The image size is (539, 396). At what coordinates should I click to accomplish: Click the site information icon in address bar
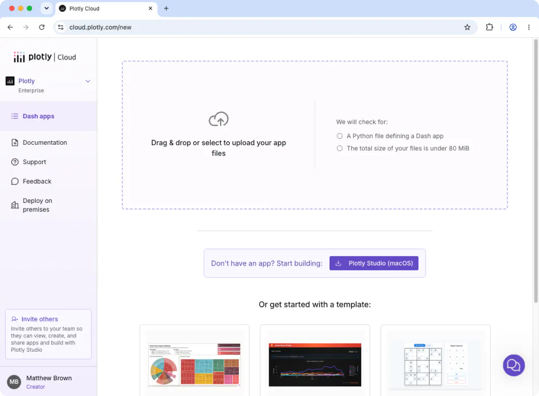(x=61, y=27)
